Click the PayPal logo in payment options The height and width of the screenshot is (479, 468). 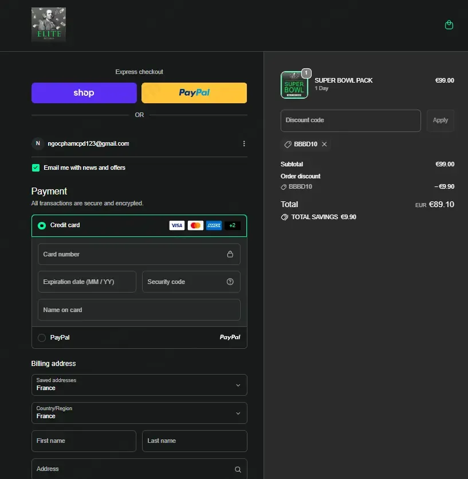(x=230, y=337)
